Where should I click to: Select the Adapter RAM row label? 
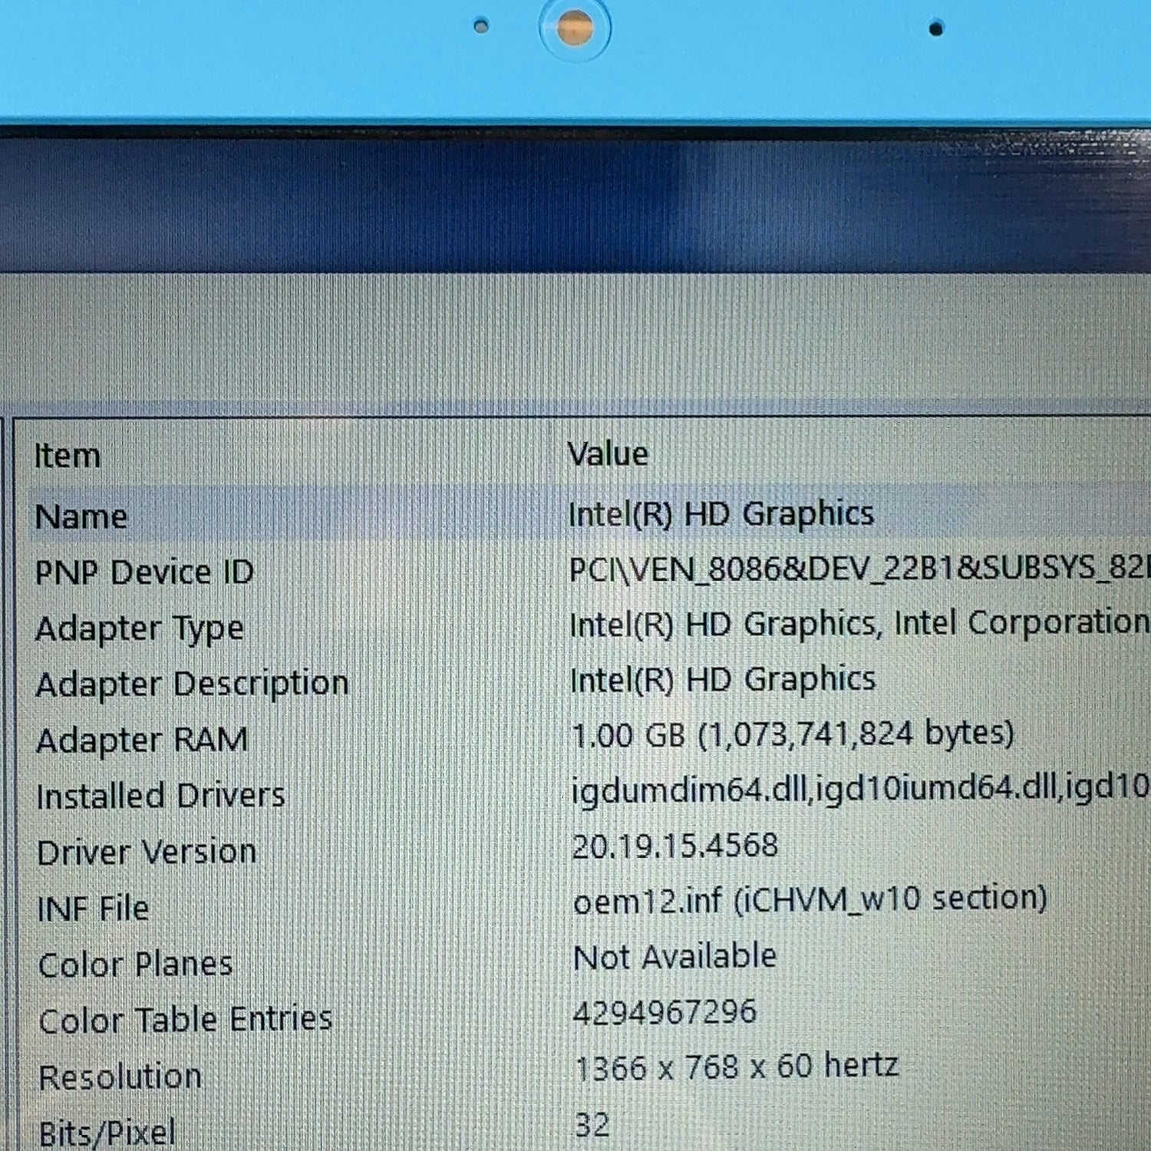[x=142, y=740]
